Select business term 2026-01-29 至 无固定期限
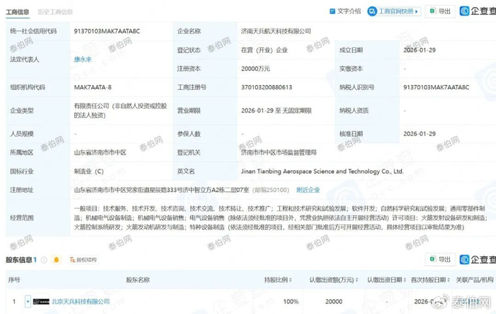 (276, 111)
